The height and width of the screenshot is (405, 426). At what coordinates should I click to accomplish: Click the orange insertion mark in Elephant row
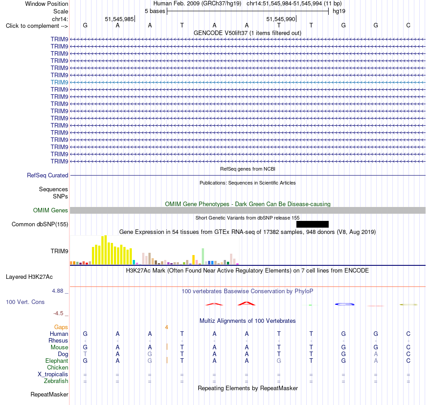tap(167, 361)
